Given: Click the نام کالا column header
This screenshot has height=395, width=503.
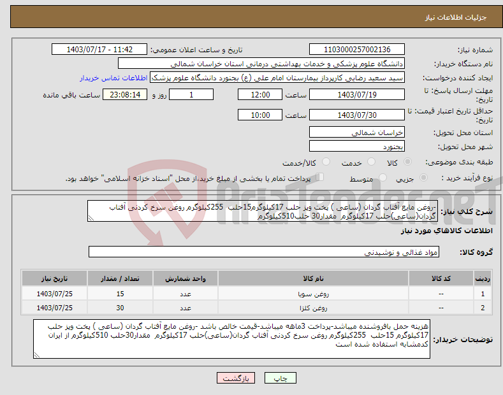Looking at the screenshot, I should point(313,278).
